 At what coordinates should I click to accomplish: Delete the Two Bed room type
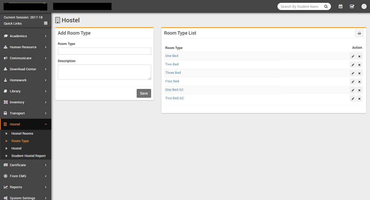(359, 65)
